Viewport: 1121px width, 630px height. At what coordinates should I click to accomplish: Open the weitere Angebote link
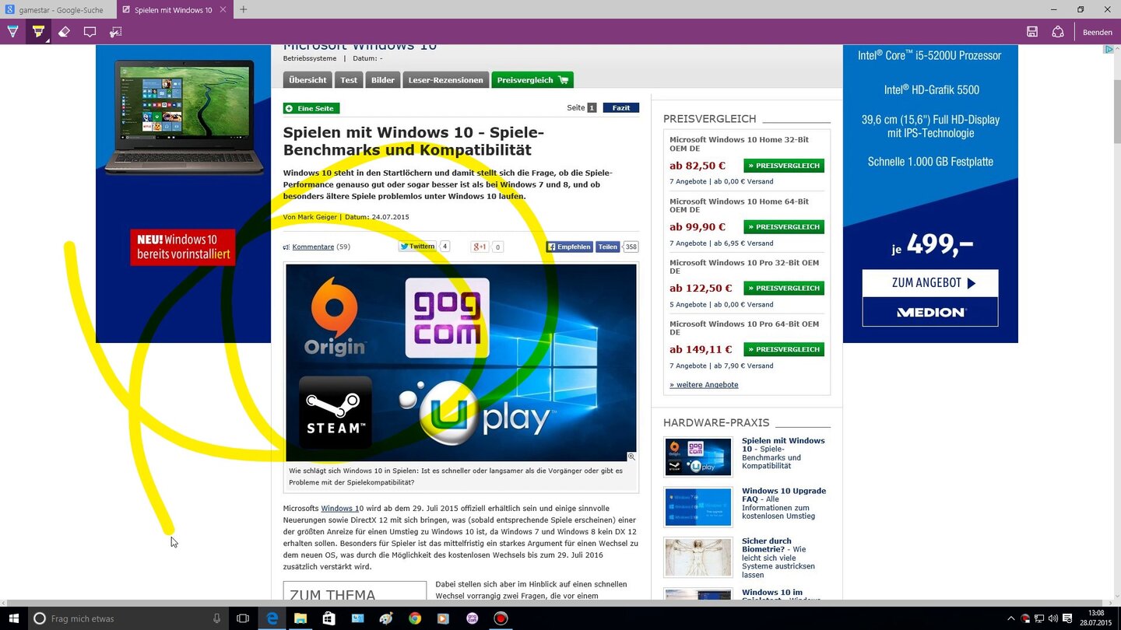point(704,384)
